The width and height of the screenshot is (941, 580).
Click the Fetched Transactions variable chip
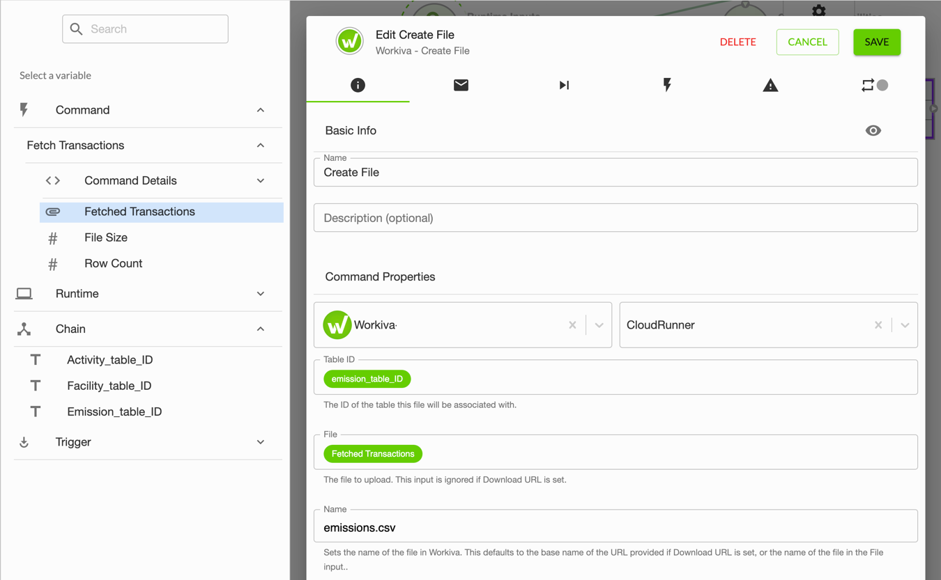(x=373, y=454)
